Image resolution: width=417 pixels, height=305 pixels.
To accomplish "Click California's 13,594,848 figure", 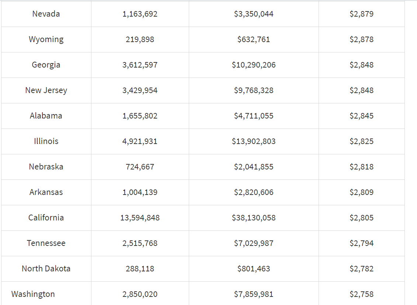I will click(x=140, y=218).
